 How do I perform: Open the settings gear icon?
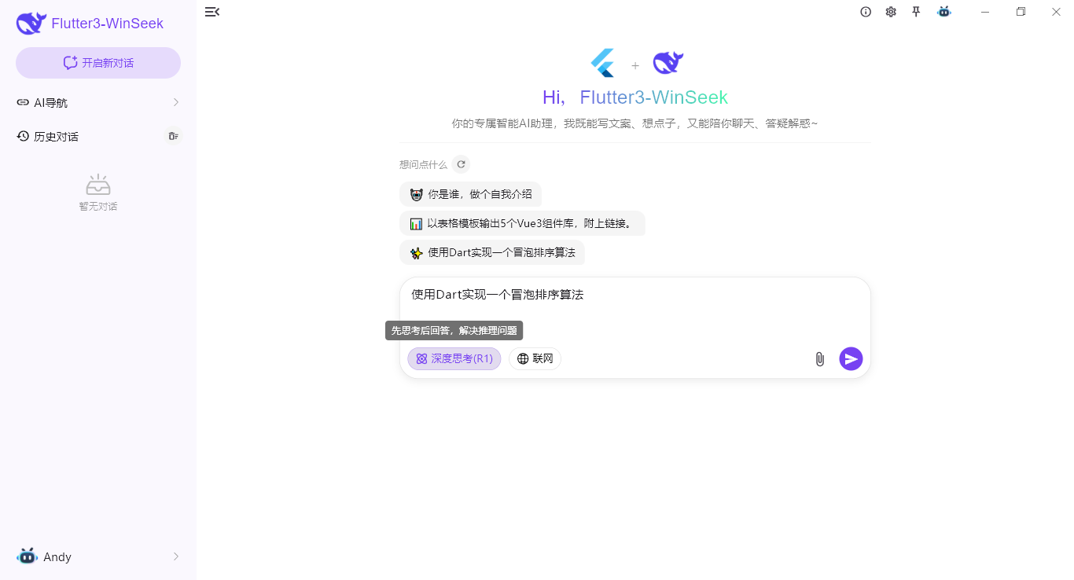point(891,12)
